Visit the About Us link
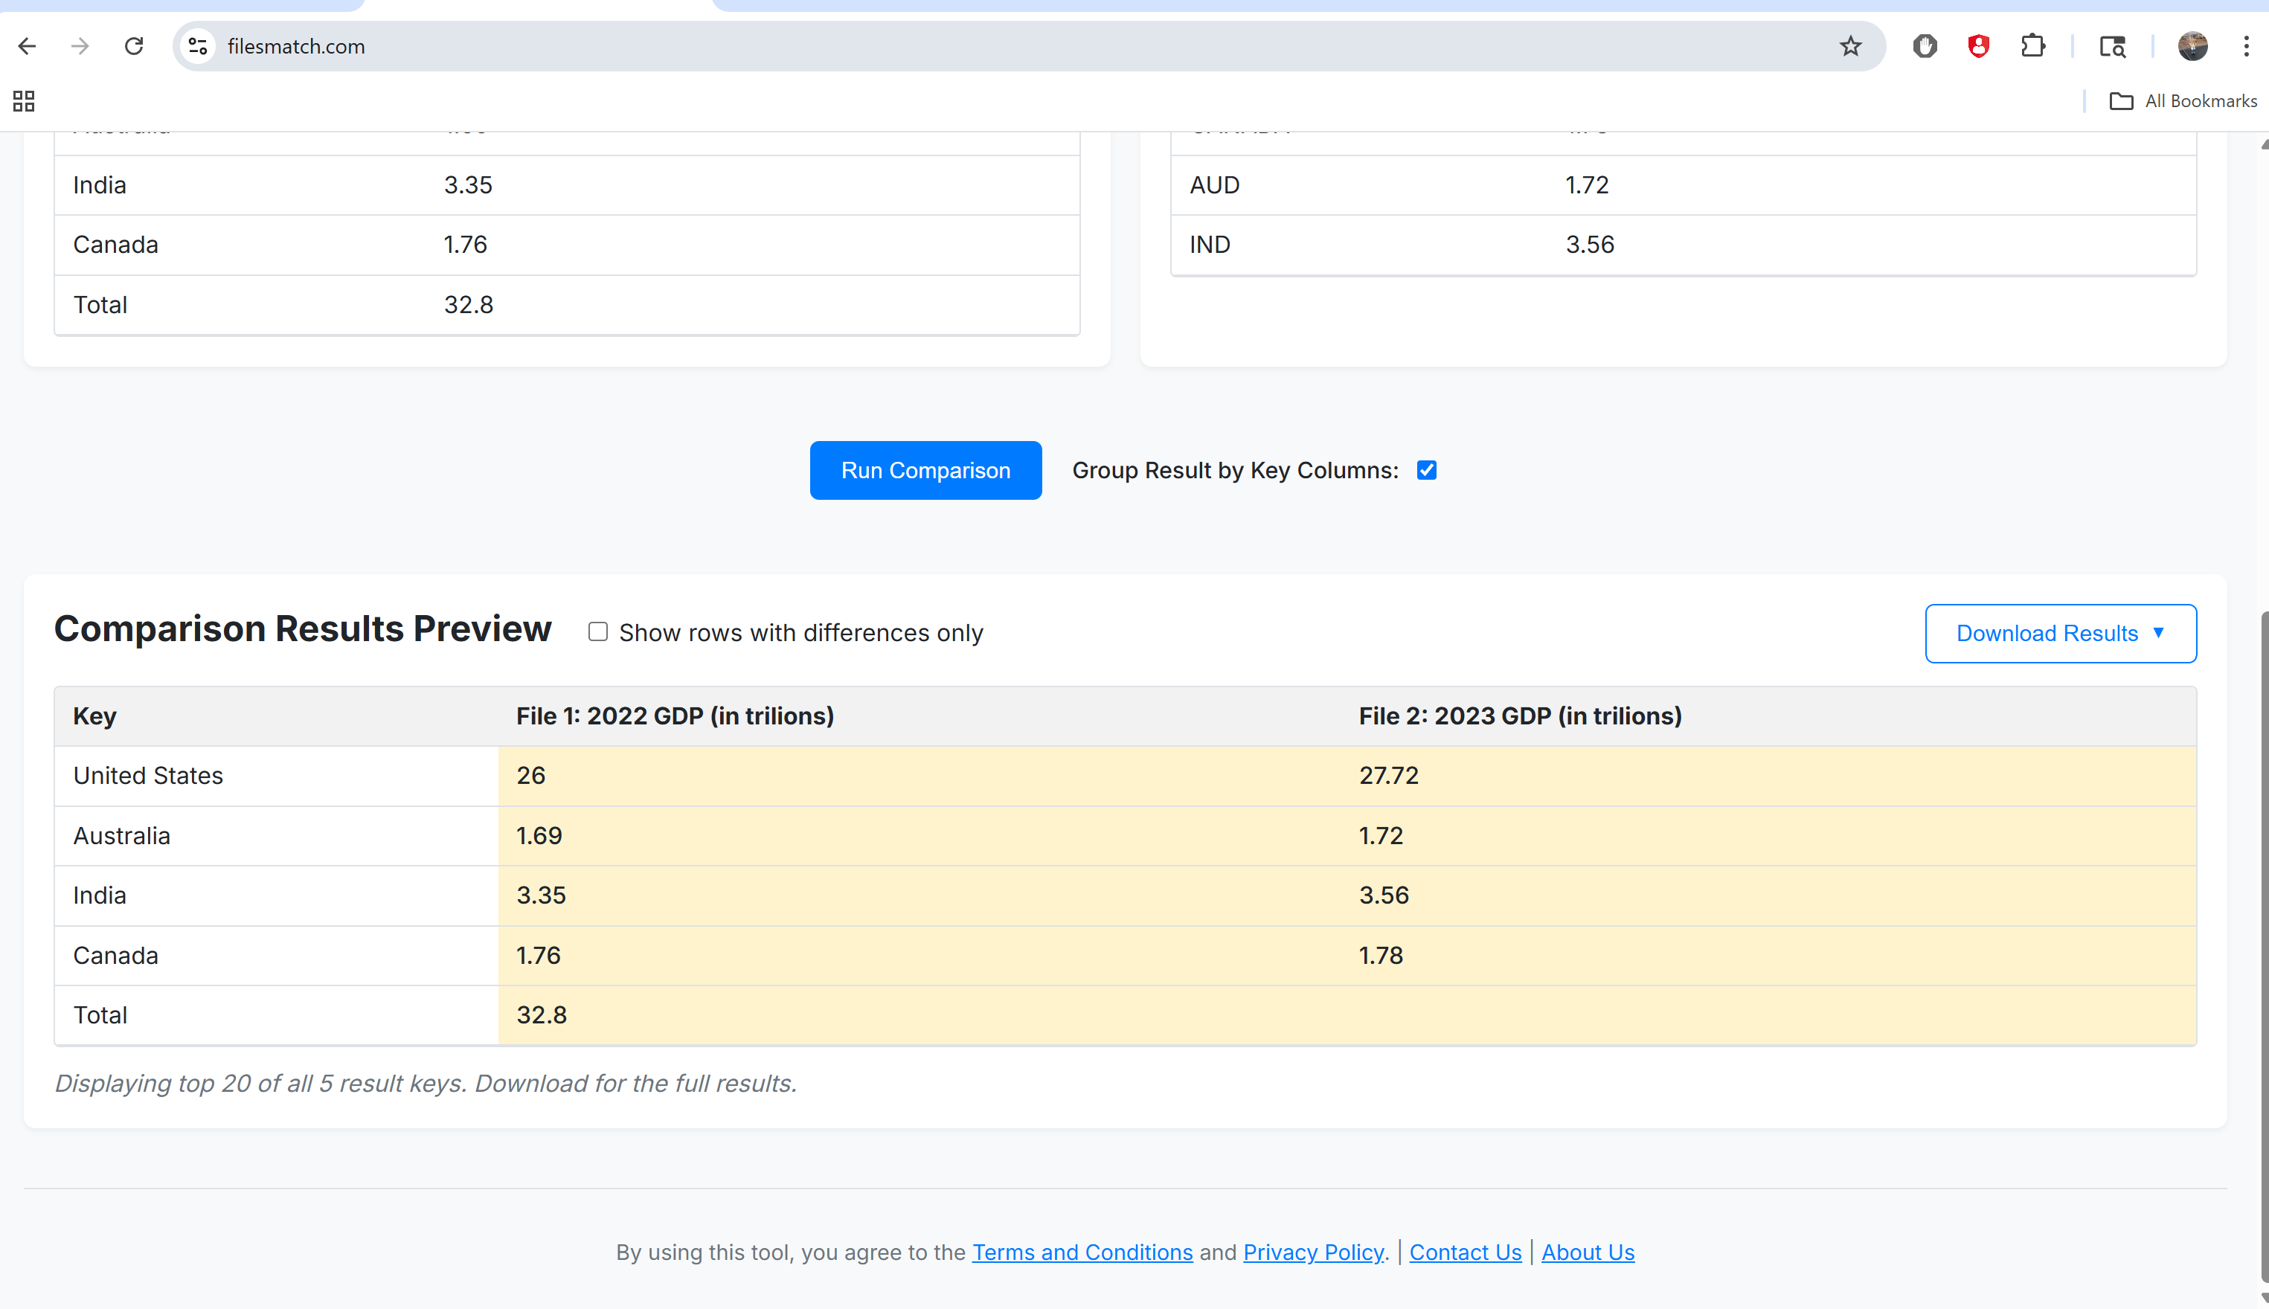This screenshot has height=1309, width=2269. 1588,1252
